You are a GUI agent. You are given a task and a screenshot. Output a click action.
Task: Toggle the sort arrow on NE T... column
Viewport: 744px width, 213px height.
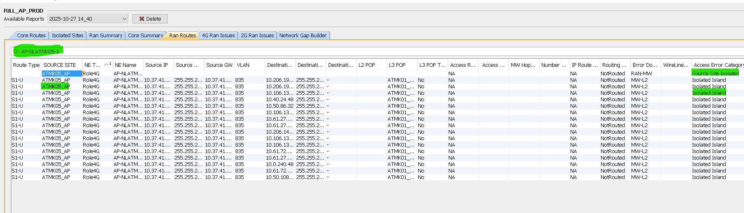point(106,64)
